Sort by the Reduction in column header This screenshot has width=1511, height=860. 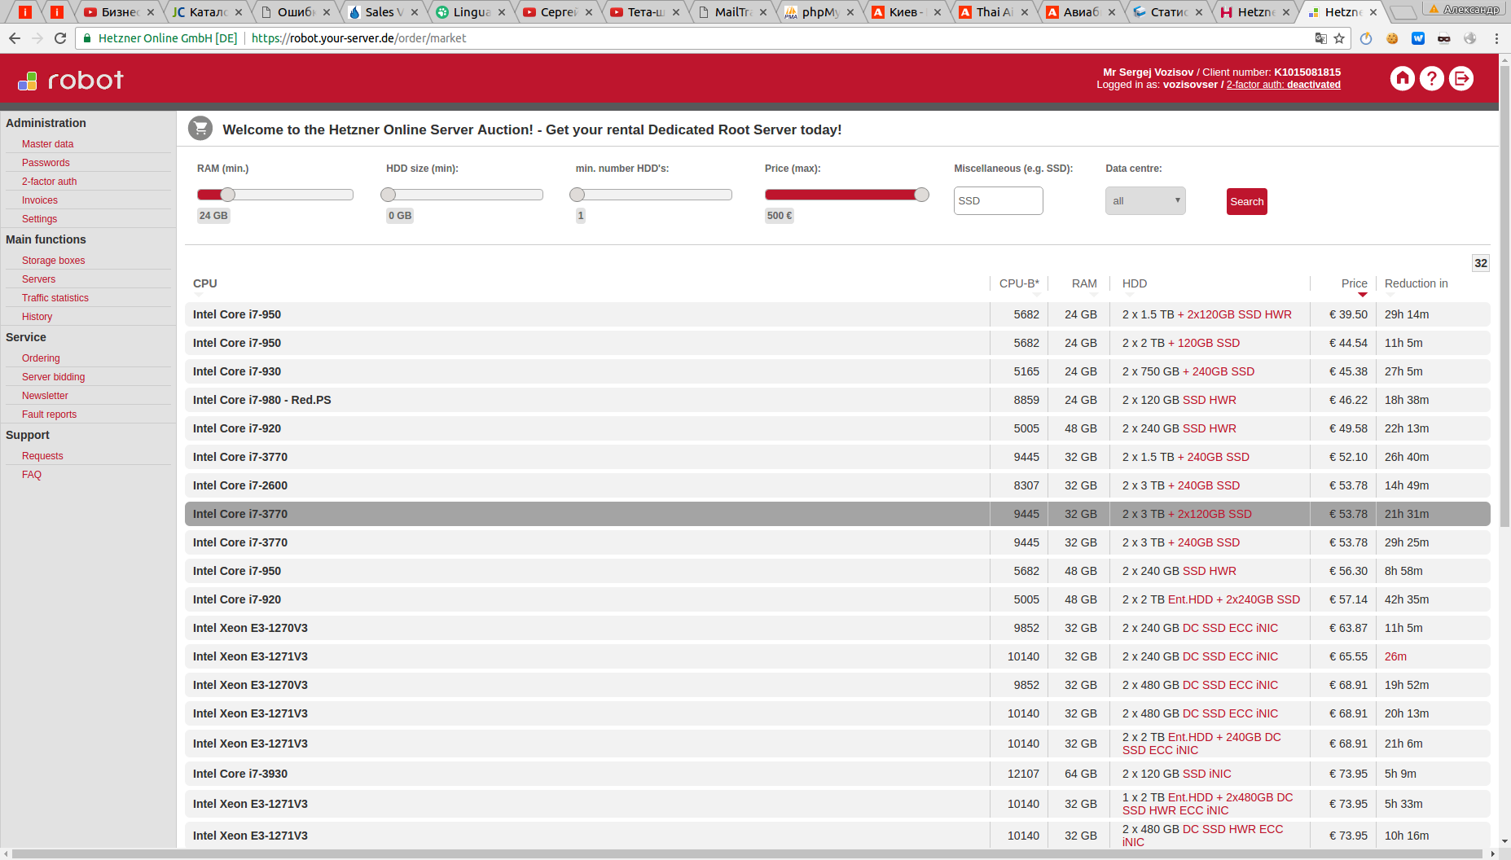(1416, 283)
